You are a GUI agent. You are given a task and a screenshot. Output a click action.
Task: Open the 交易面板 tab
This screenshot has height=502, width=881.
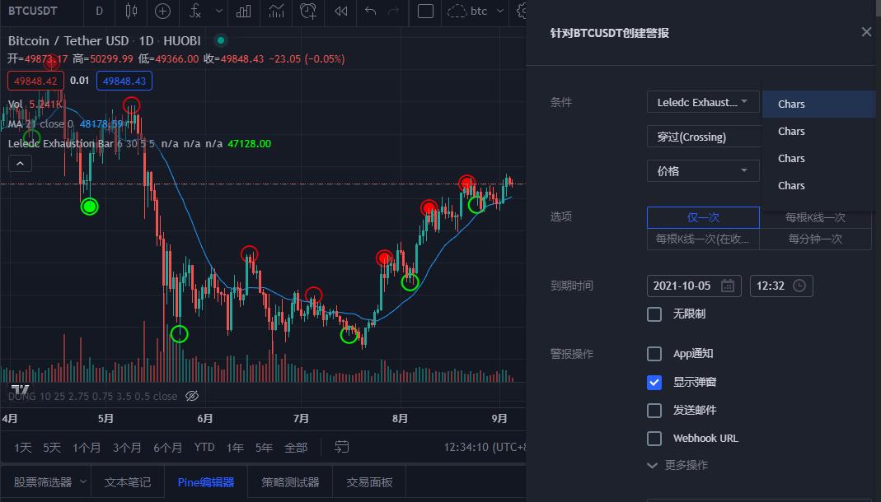(x=369, y=481)
